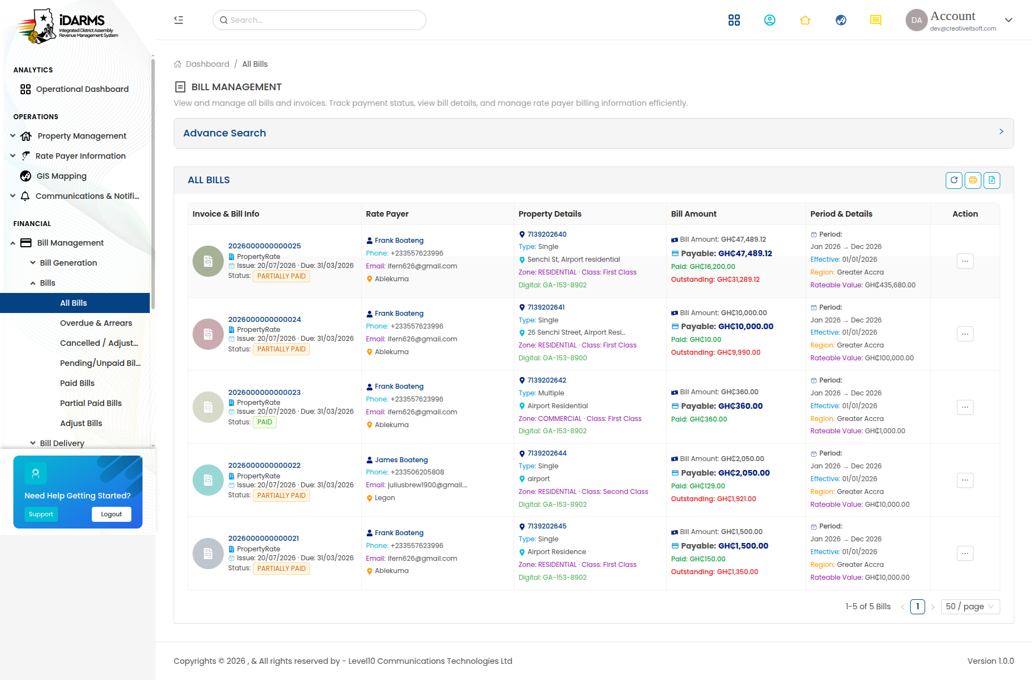Screen dimensions: 1032x680
Task: Open Account dropdown chevron
Action: 1009,20
